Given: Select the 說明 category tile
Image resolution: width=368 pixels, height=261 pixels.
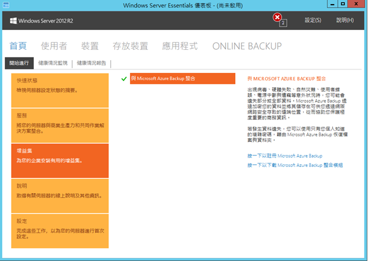Looking at the screenshot, I should 60,196.
